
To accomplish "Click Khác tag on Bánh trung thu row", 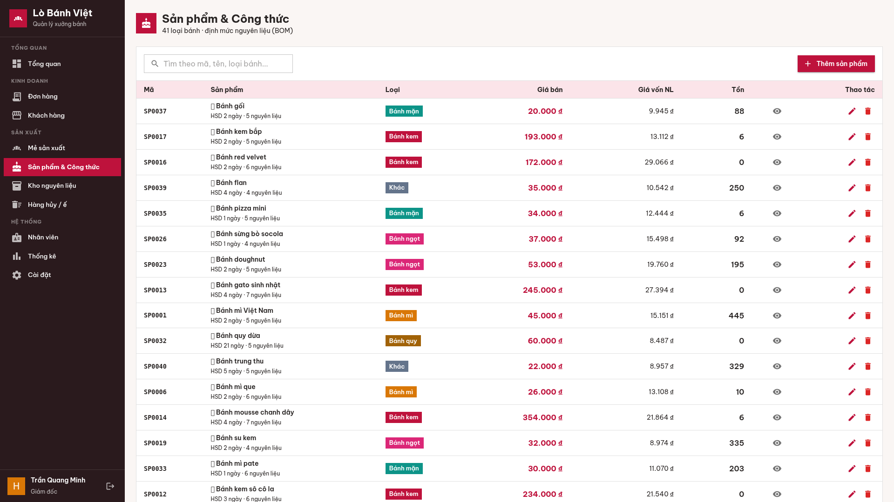I will click(397, 366).
